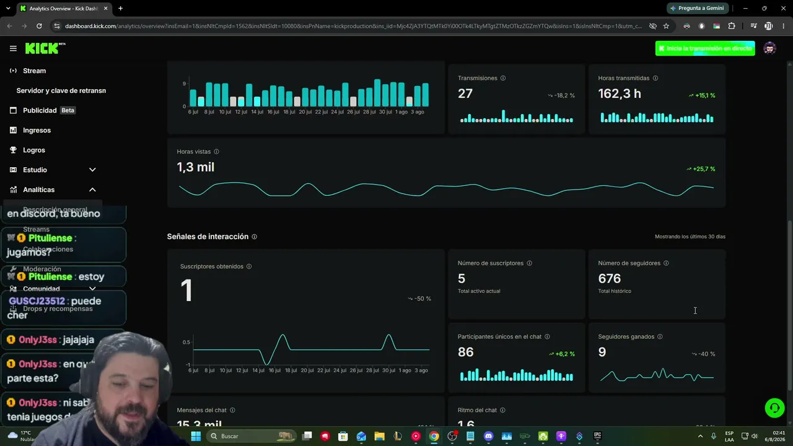The height and width of the screenshot is (446, 793).
Task: View site information icon
Action: click(x=57, y=26)
